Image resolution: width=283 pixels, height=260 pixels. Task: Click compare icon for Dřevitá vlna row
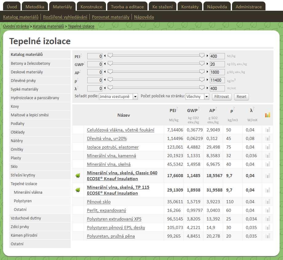click(x=267, y=138)
